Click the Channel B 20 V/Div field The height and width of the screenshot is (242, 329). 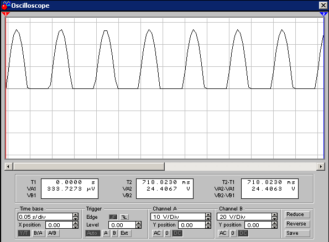244,217
